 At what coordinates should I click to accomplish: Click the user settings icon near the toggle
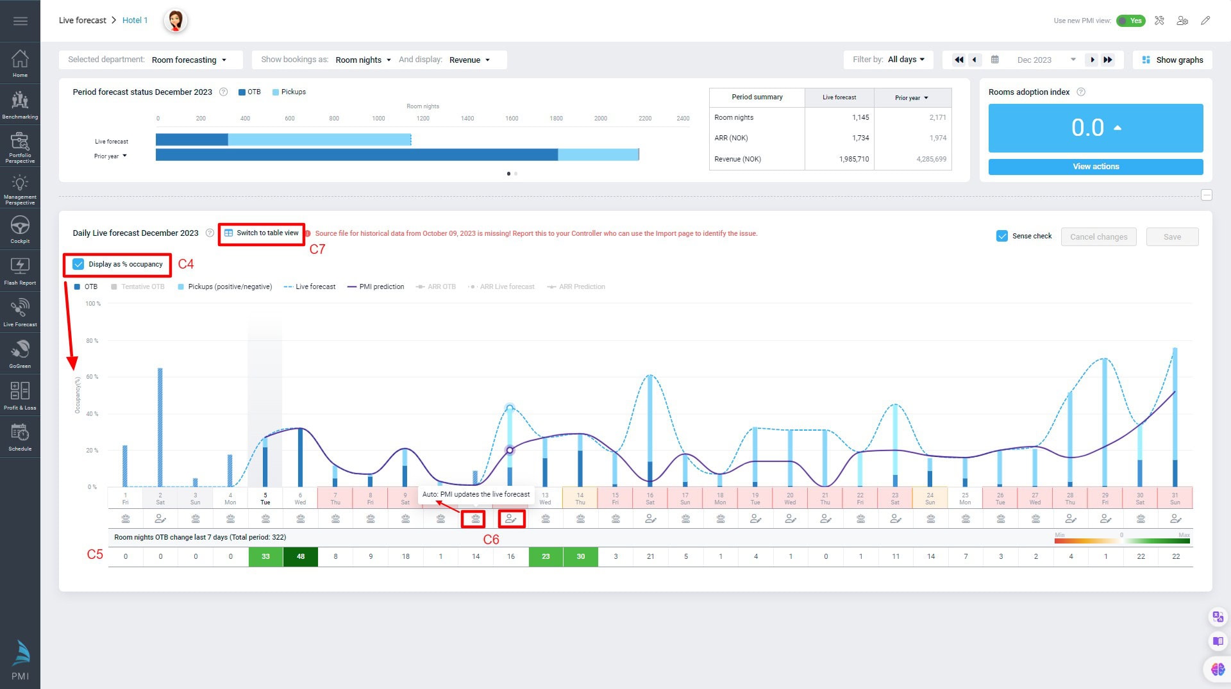[x=1183, y=21]
